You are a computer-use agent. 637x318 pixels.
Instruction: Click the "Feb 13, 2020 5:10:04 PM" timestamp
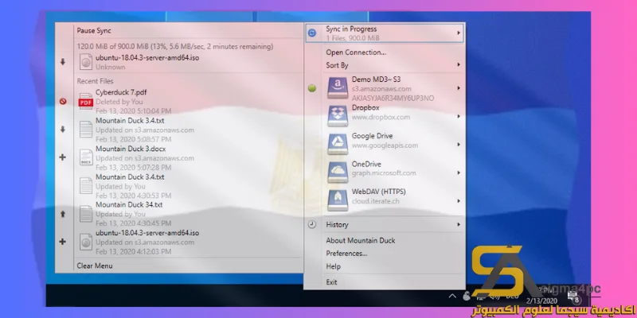(x=133, y=111)
